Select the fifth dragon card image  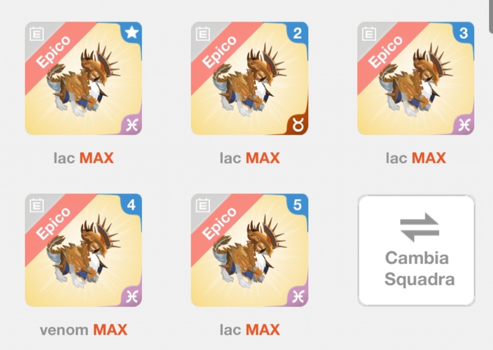tap(250, 250)
